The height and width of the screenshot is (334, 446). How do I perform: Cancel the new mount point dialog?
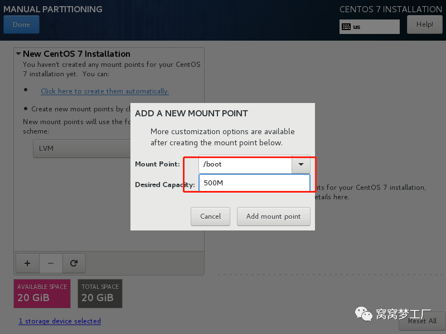tap(211, 216)
